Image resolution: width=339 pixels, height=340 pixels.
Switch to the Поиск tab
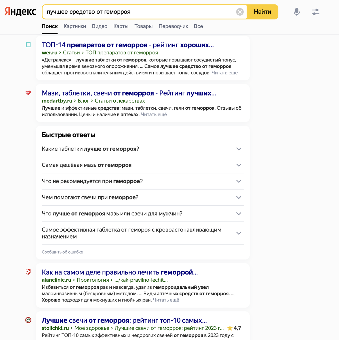[x=50, y=26]
